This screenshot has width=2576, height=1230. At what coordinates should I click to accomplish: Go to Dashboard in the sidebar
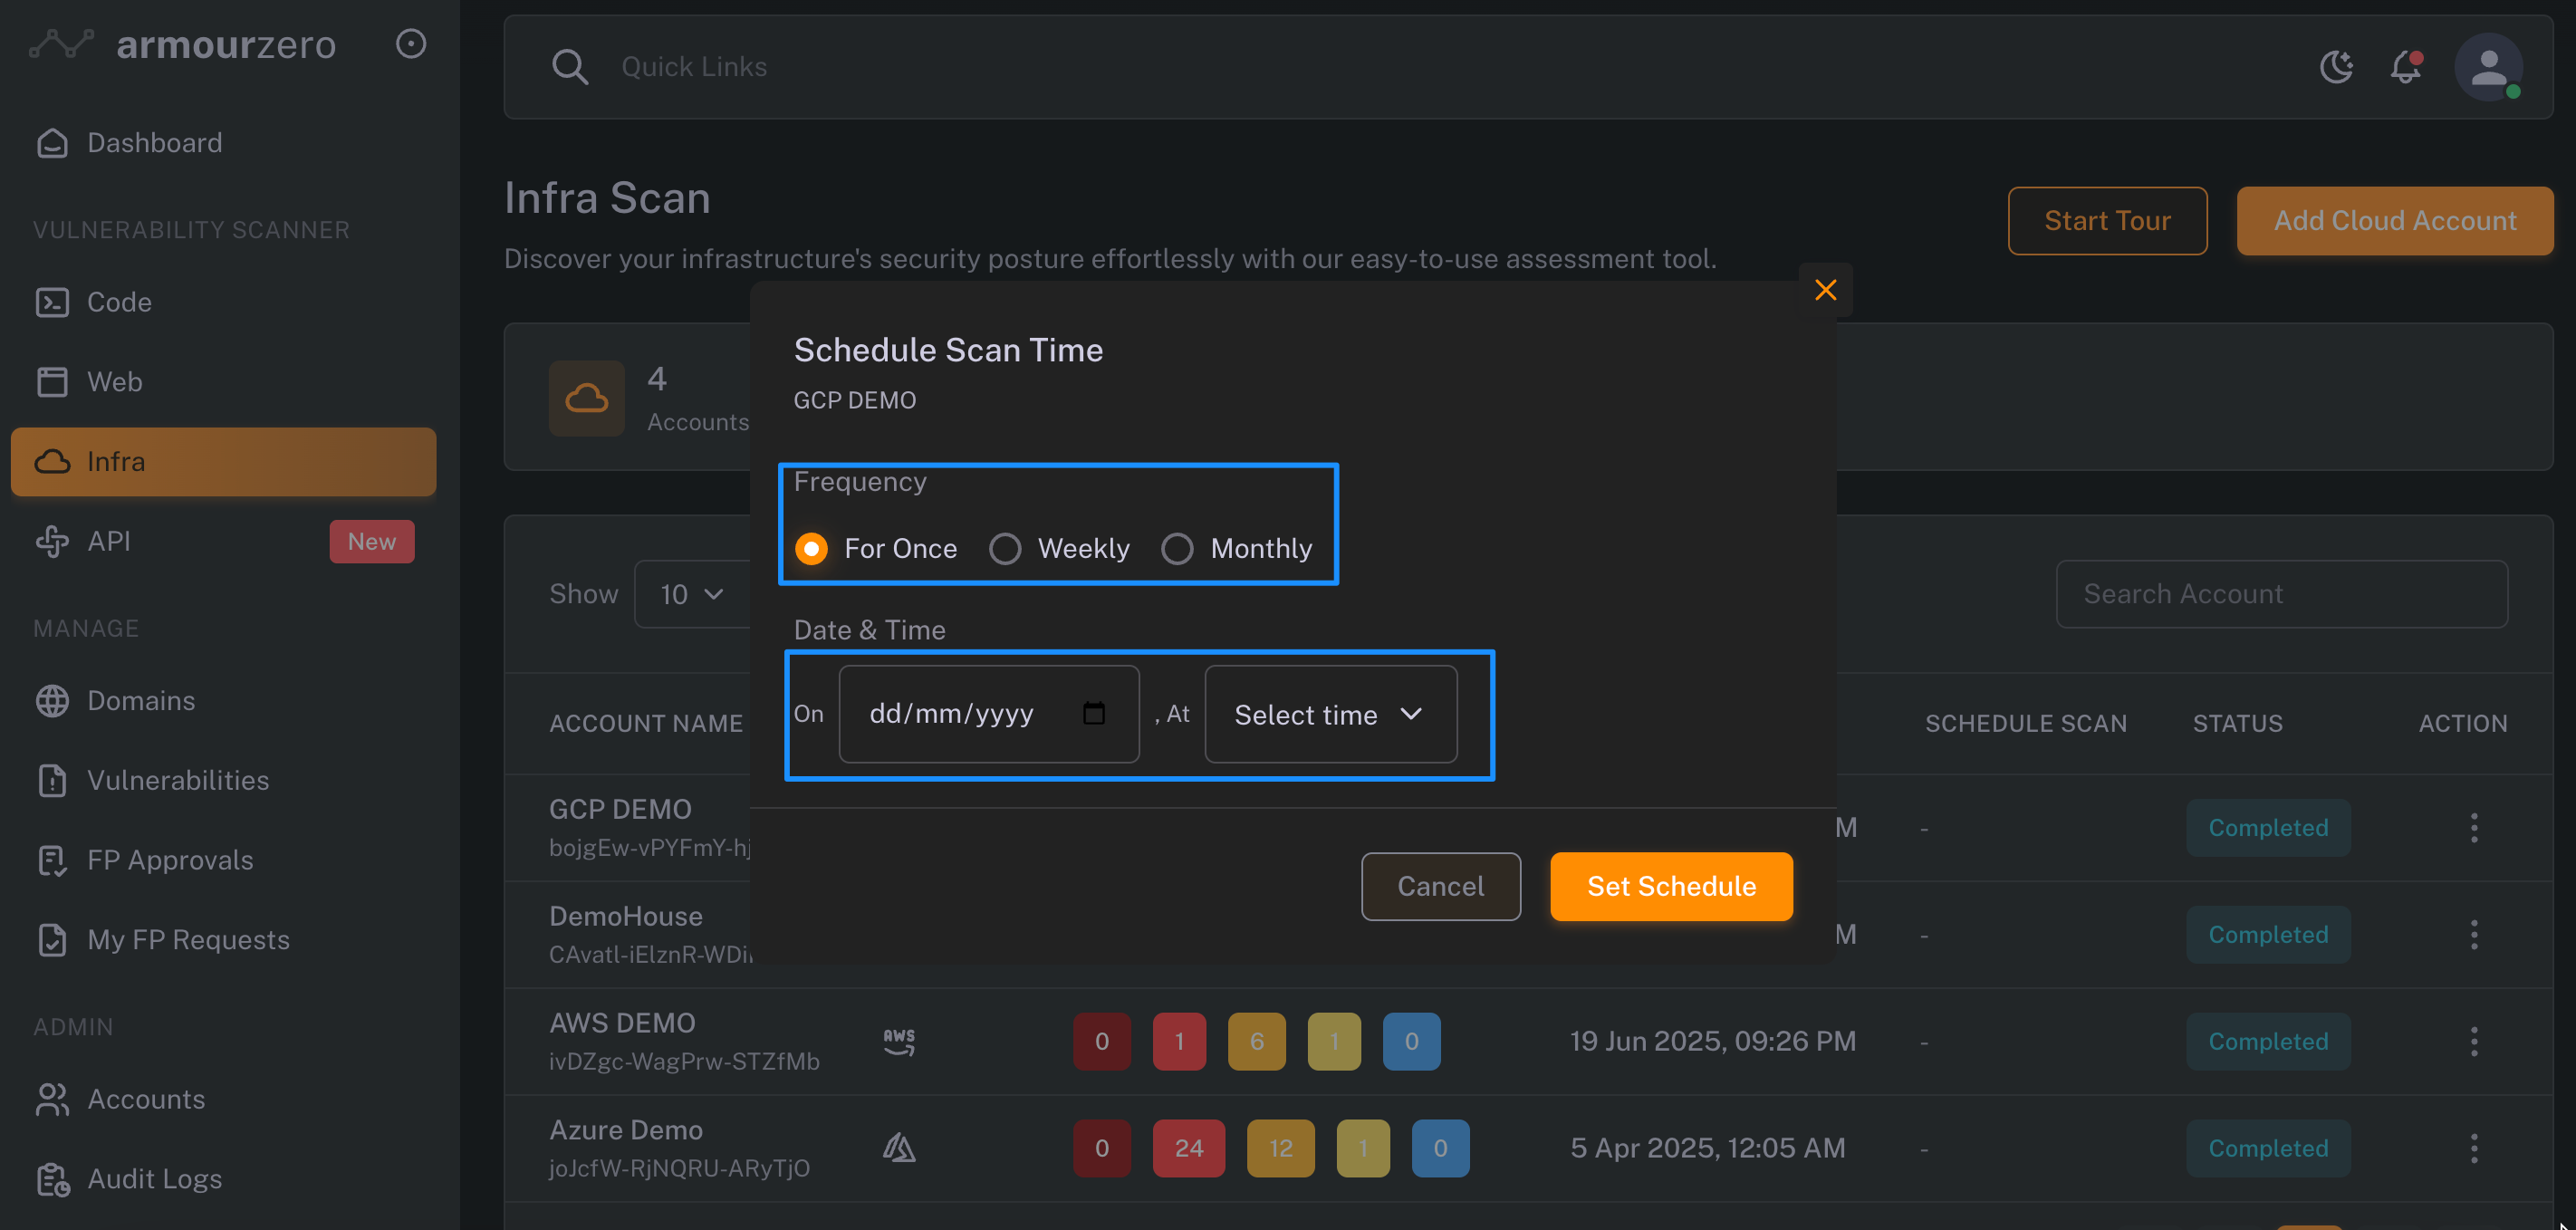pos(154,143)
